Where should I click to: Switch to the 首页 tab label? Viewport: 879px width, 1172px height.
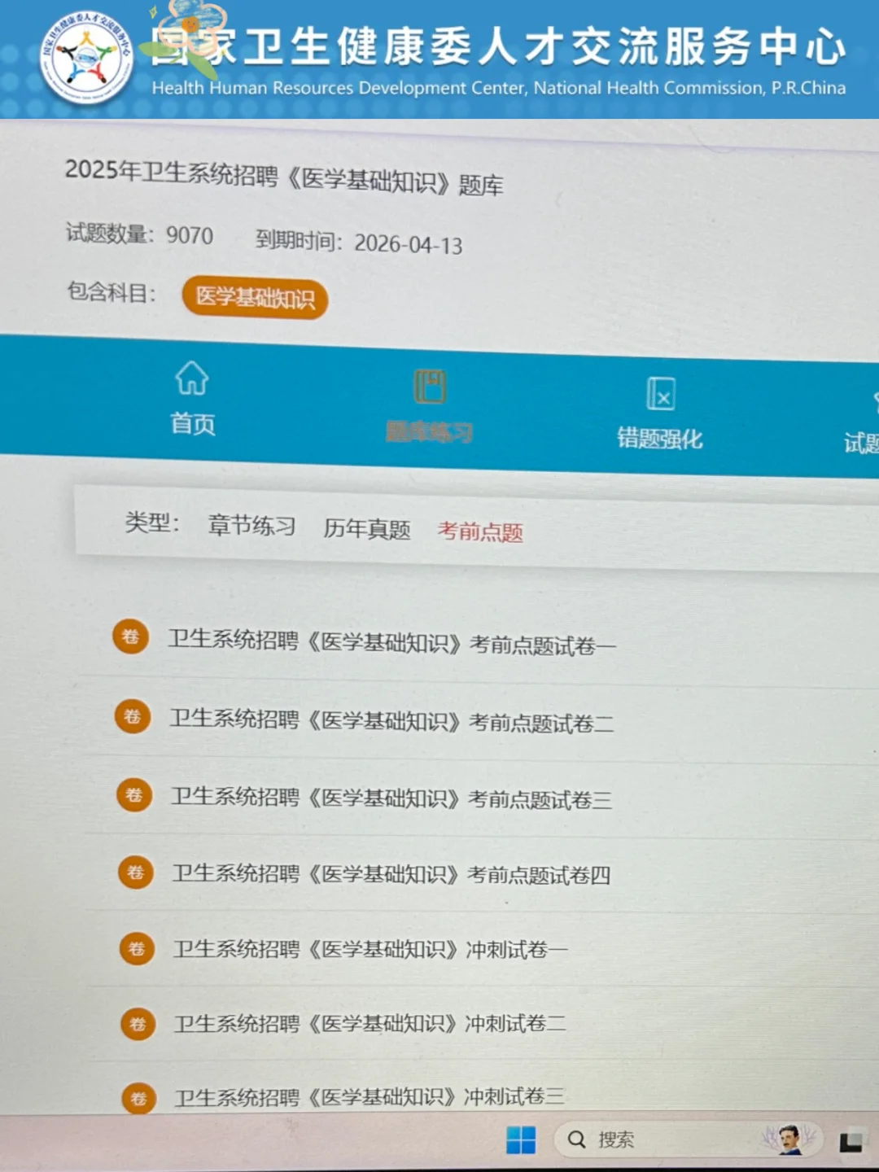click(x=193, y=424)
